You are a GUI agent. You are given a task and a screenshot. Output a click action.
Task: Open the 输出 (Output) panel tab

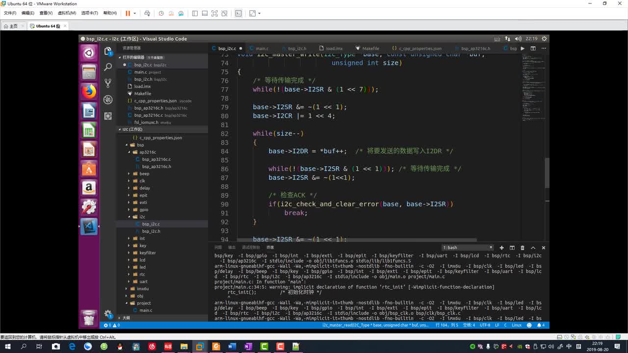click(x=232, y=248)
